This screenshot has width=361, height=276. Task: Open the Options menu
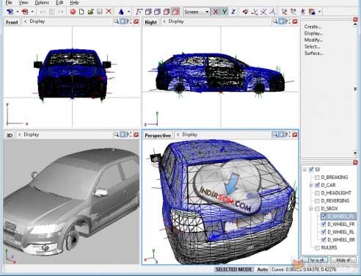coord(42,3)
